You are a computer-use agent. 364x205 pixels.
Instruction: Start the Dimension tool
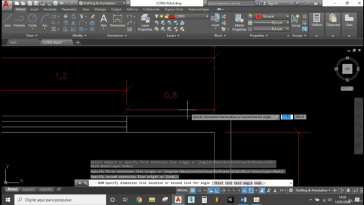(x=118, y=20)
